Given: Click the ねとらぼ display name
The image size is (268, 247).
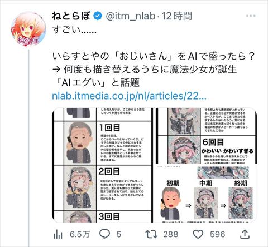Looking at the screenshot, I should (71, 16).
